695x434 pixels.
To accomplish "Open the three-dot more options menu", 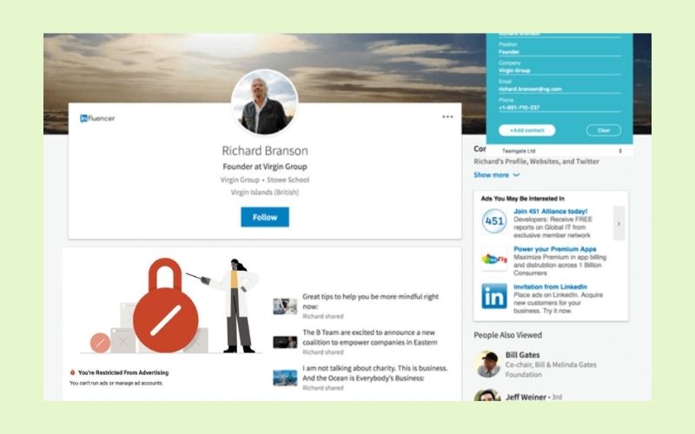I will pyautogui.click(x=447, y=117).
